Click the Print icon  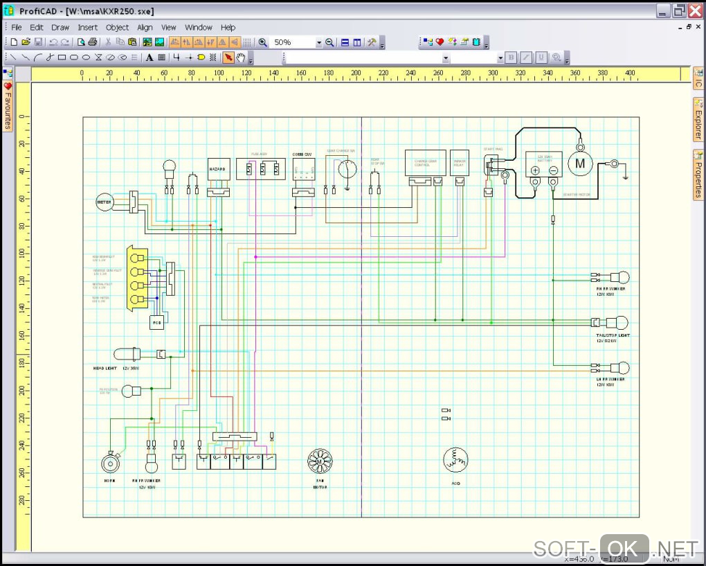[x=92, y=42]
